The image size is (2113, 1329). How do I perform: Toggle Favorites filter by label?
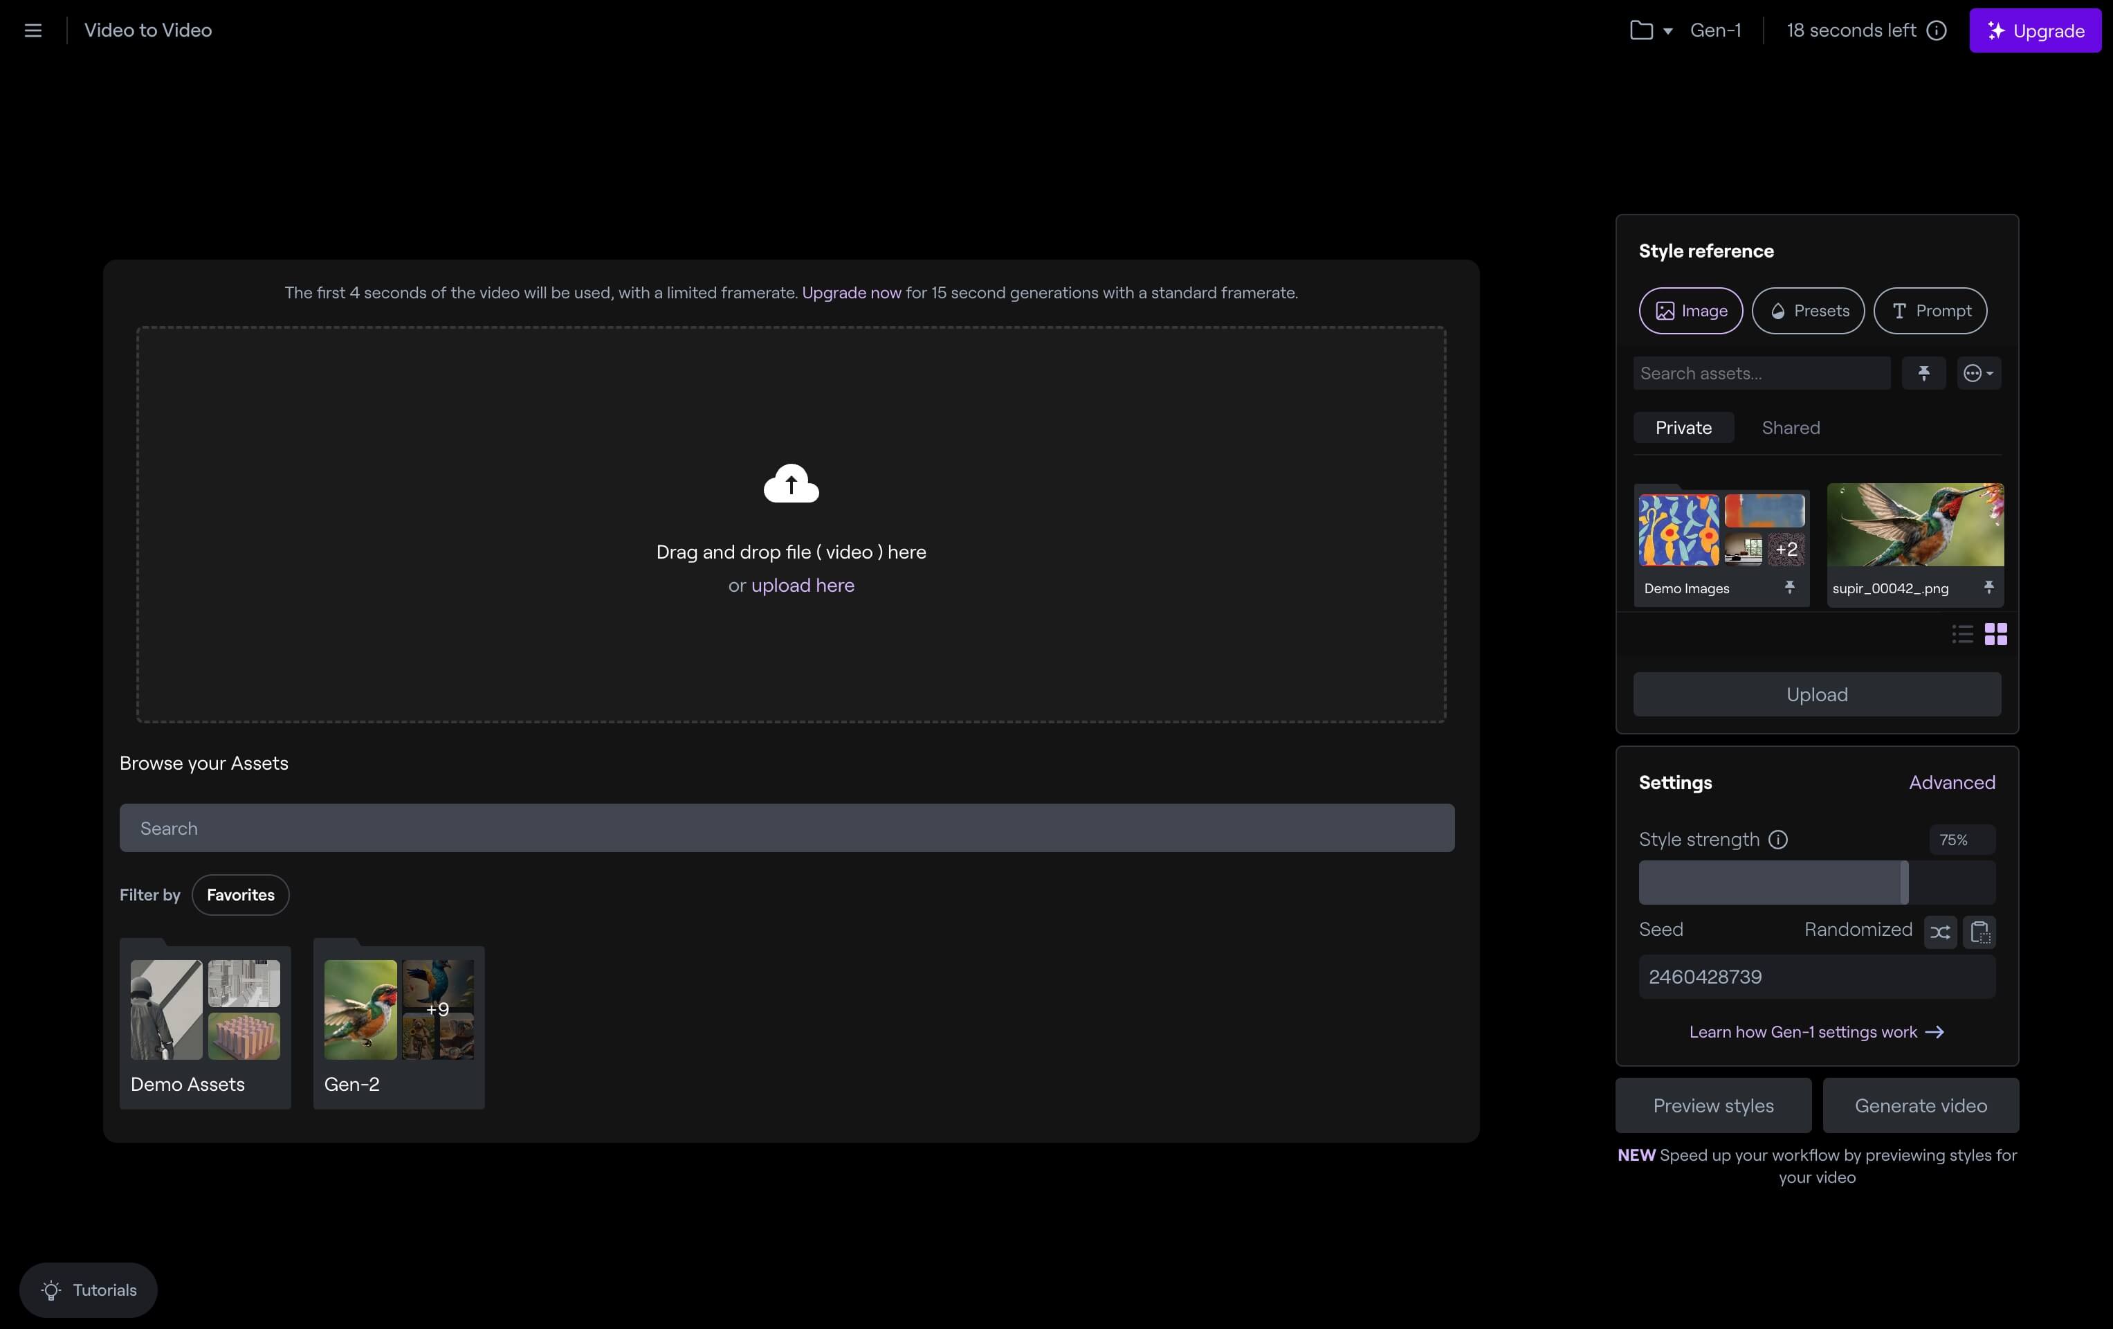point(240,894)
